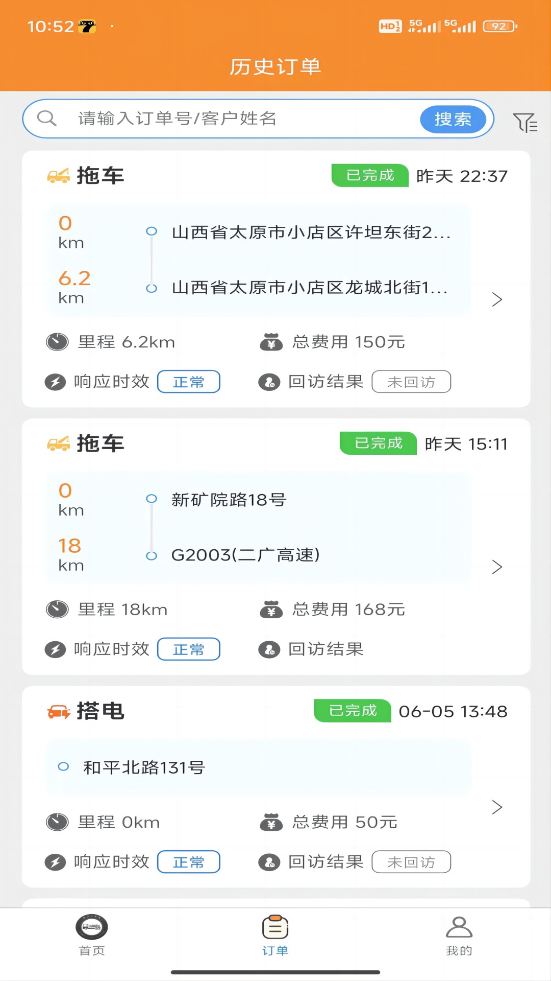Tap 未回访 tag on first order
Screen dimensions: 551x981
click(411, 382)
